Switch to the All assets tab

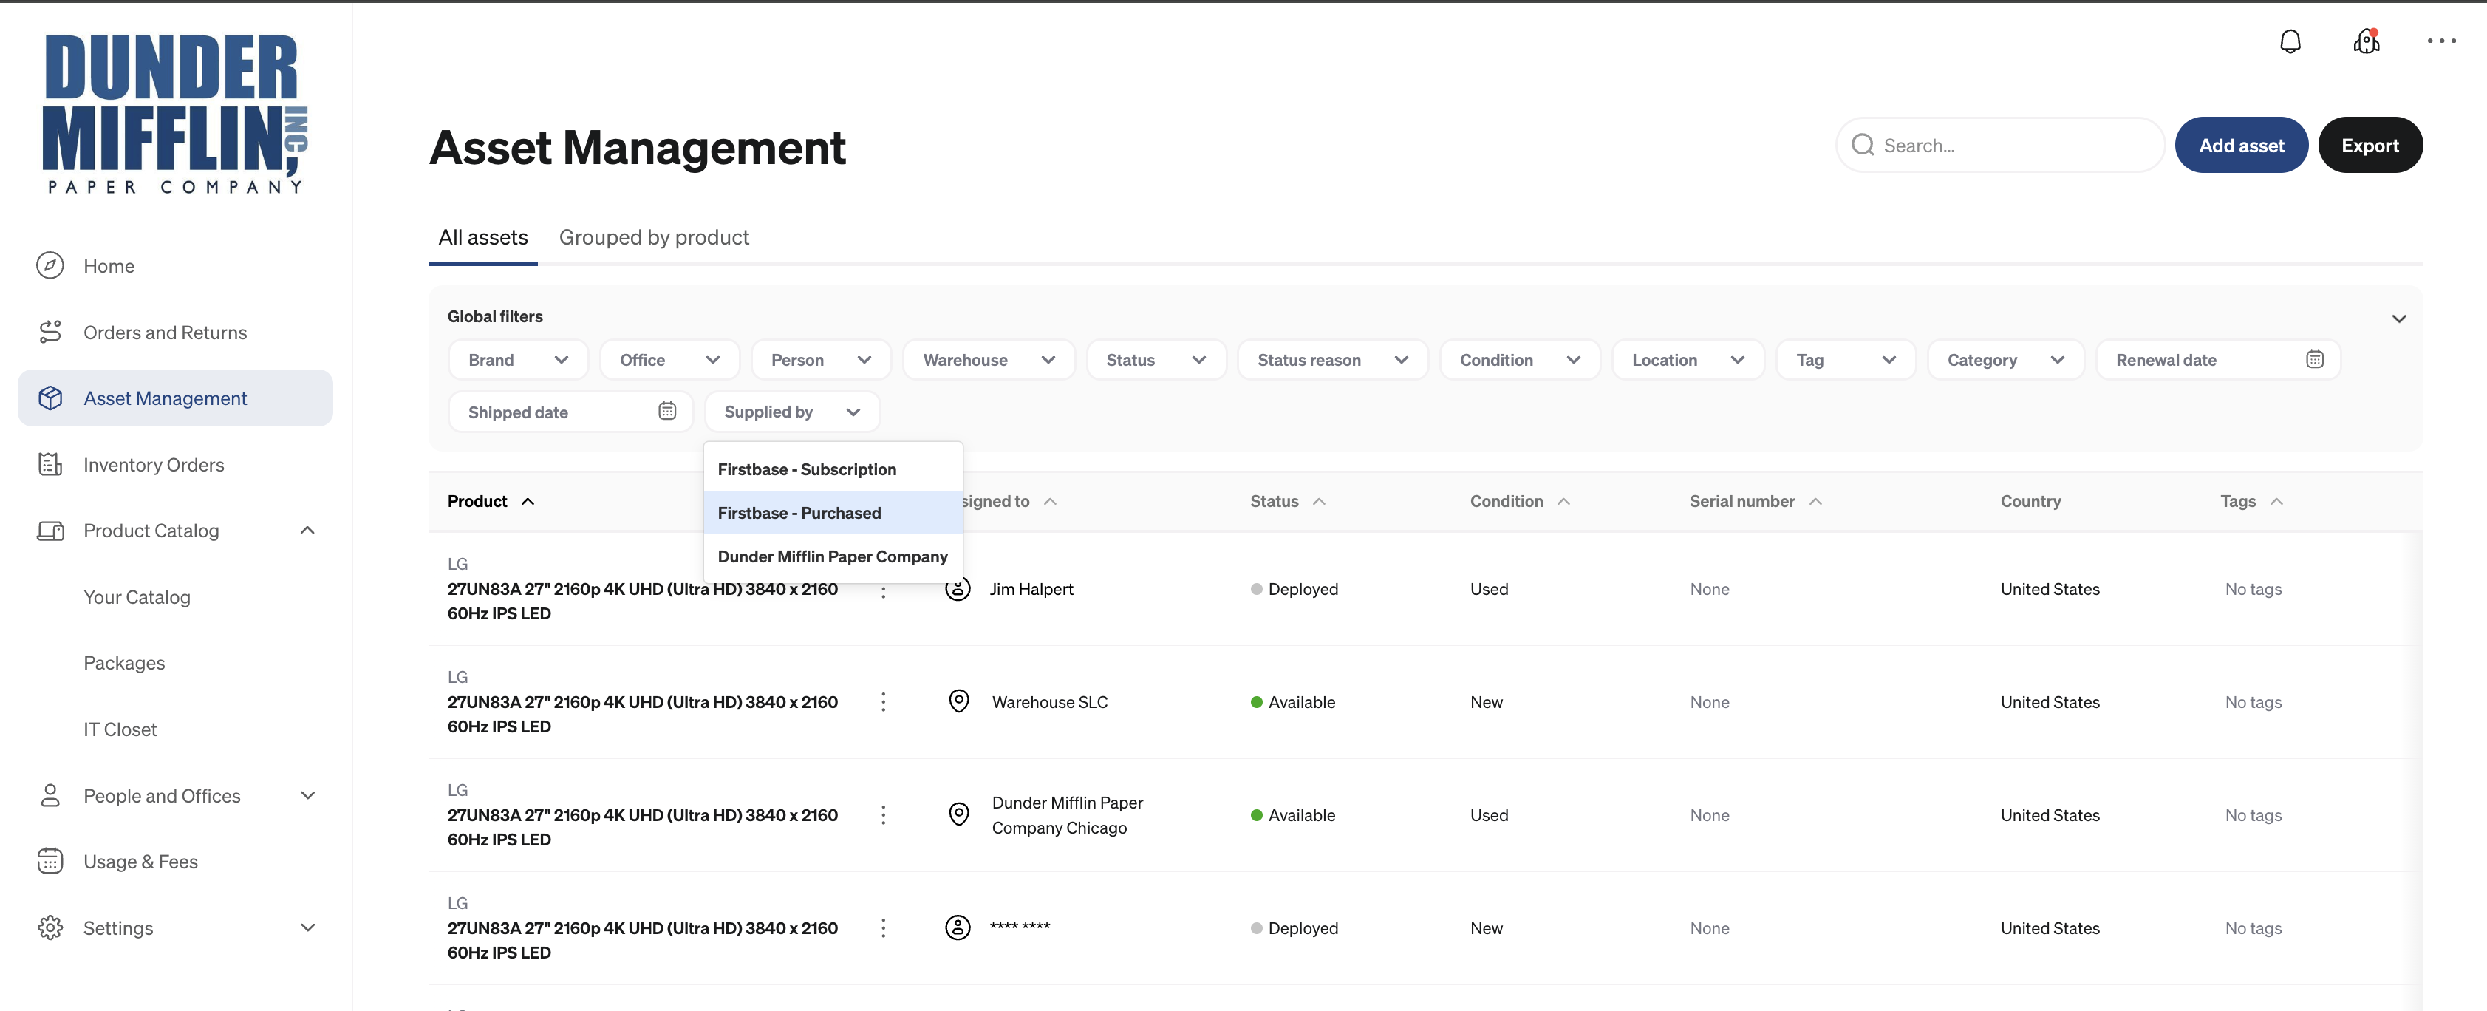(482, 237)
